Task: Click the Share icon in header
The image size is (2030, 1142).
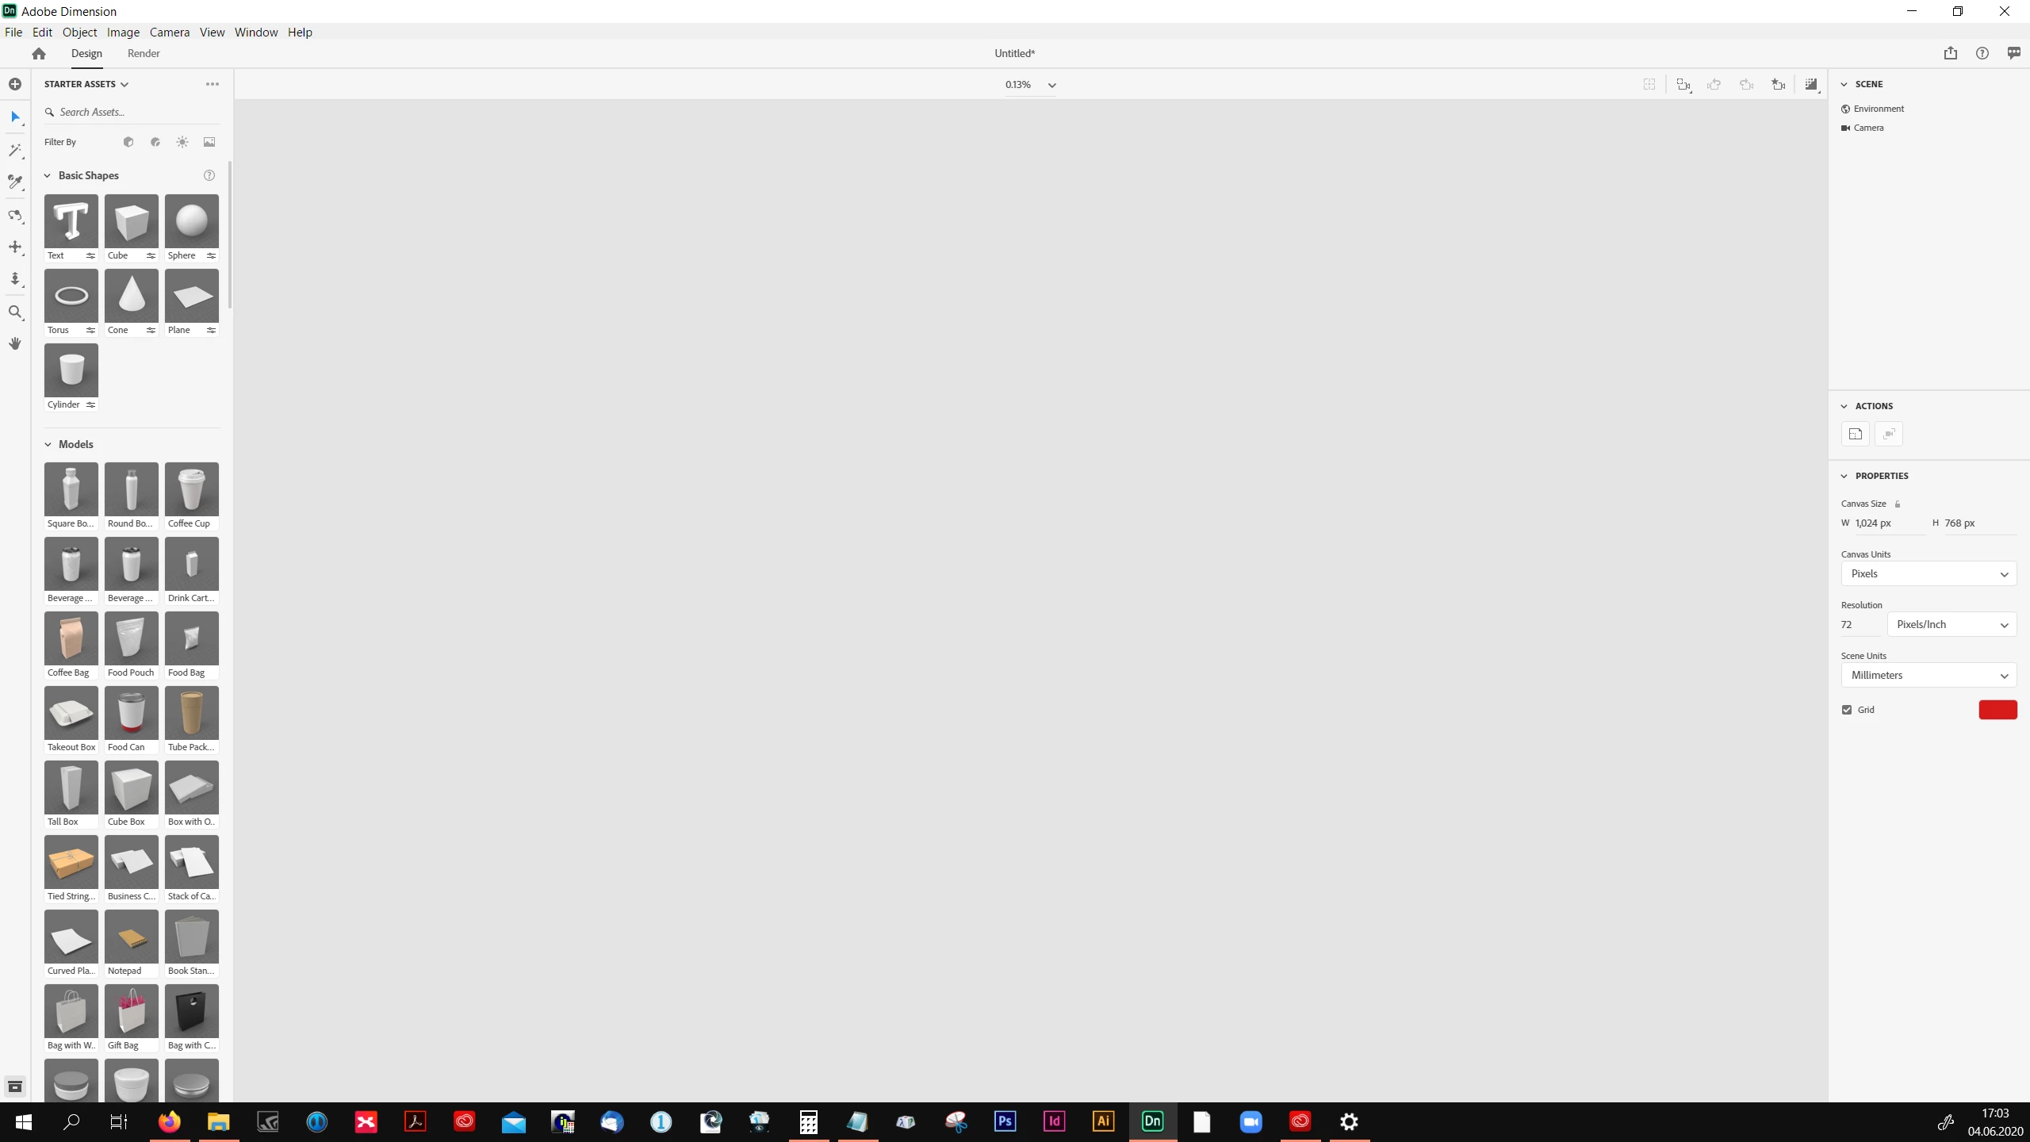Action: click(x=1951, y=53)
